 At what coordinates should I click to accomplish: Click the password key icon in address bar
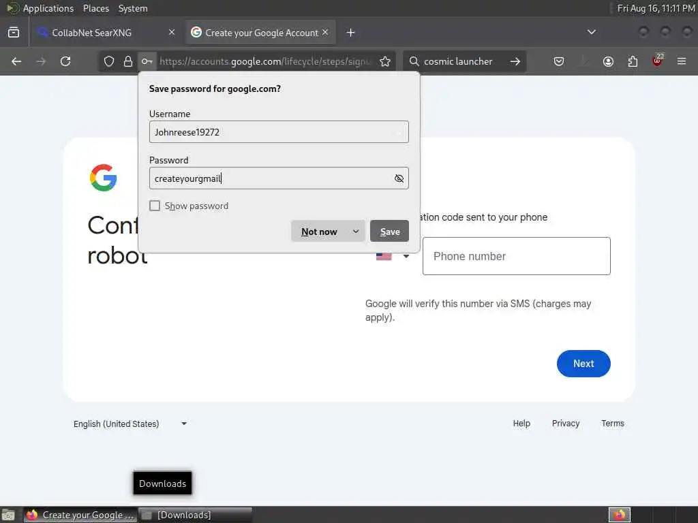[x=147, y=61]
